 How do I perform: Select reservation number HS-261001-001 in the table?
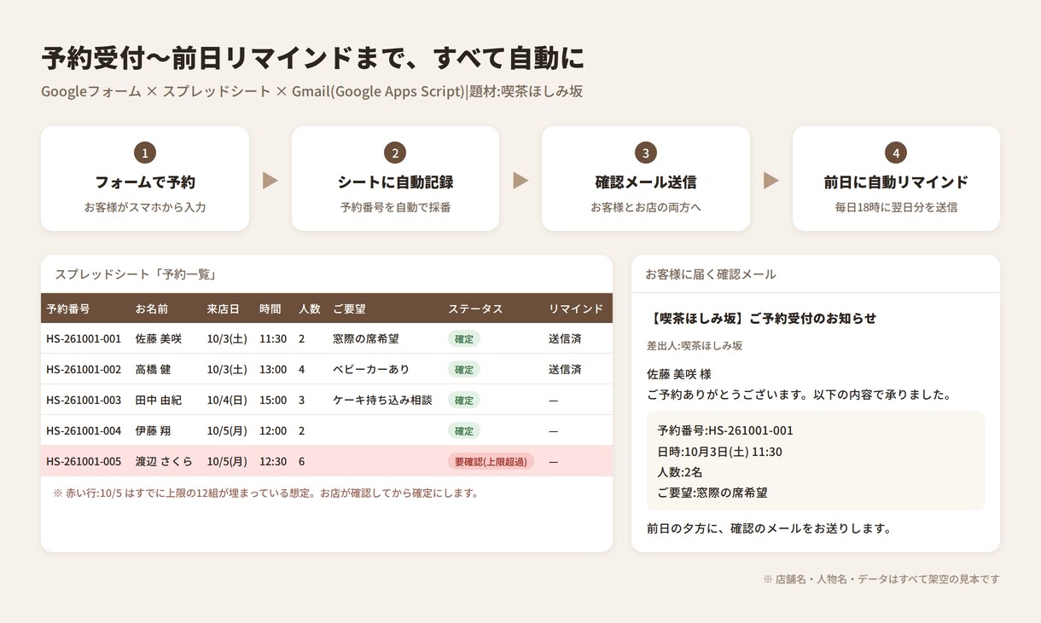pyautogui.click(x=84, y=338)
